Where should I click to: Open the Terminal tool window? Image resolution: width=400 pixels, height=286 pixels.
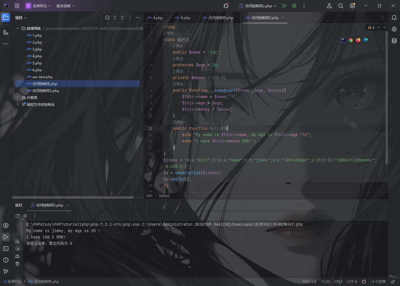point(6,249)
